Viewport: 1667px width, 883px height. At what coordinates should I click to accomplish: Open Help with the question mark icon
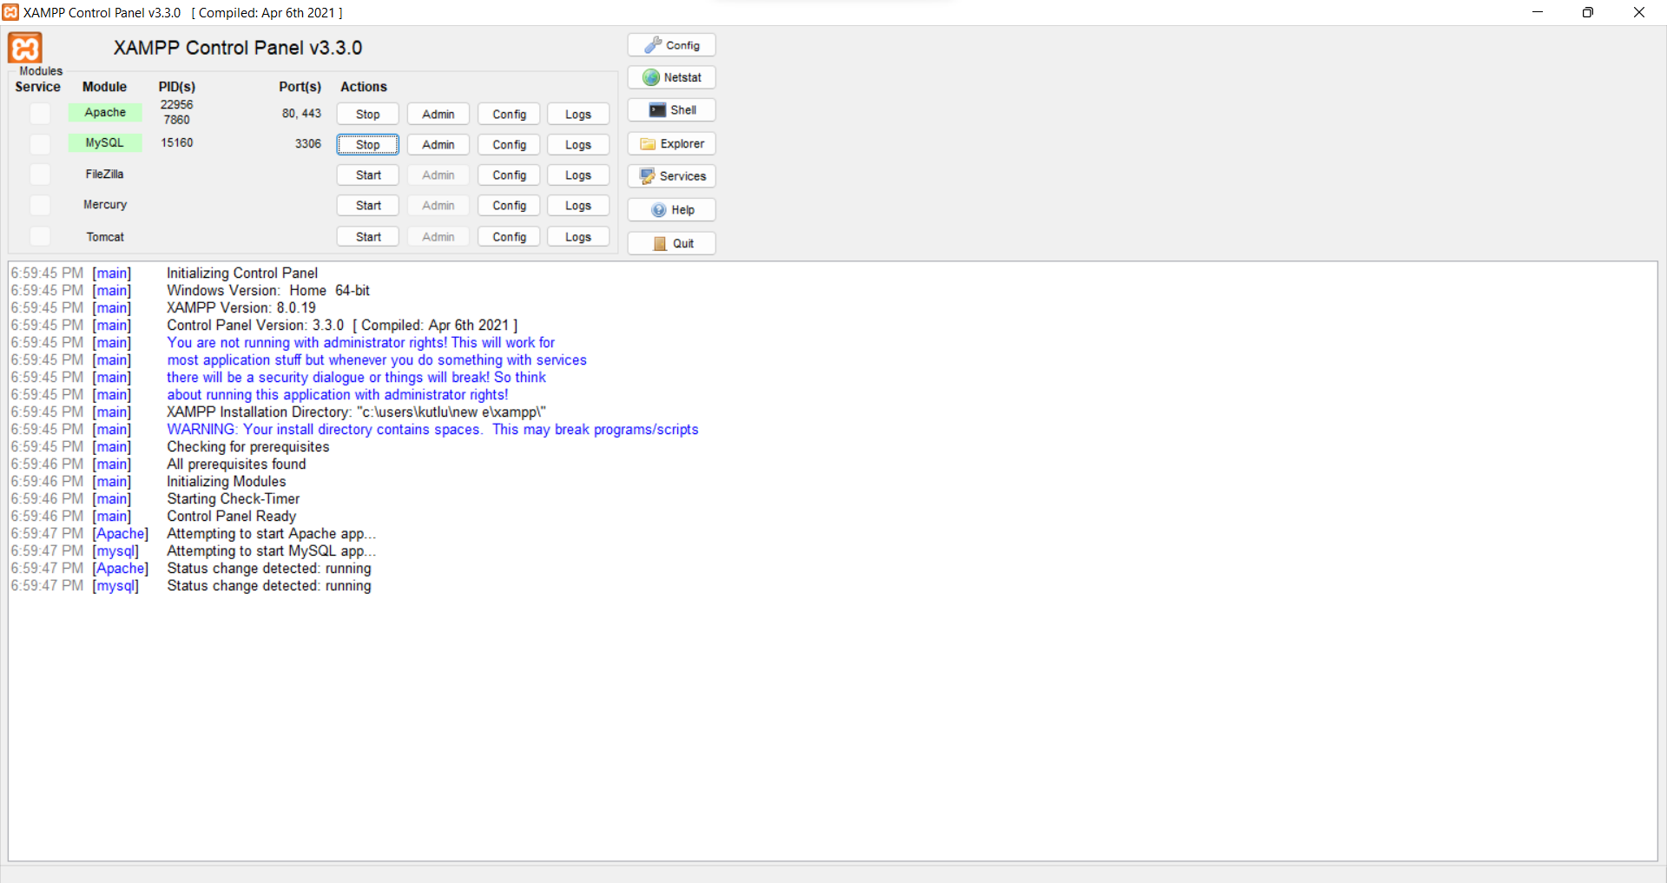click(x=670, y=209)
